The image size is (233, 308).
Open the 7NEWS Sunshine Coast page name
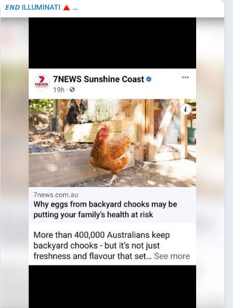click(x=98, y=79)
